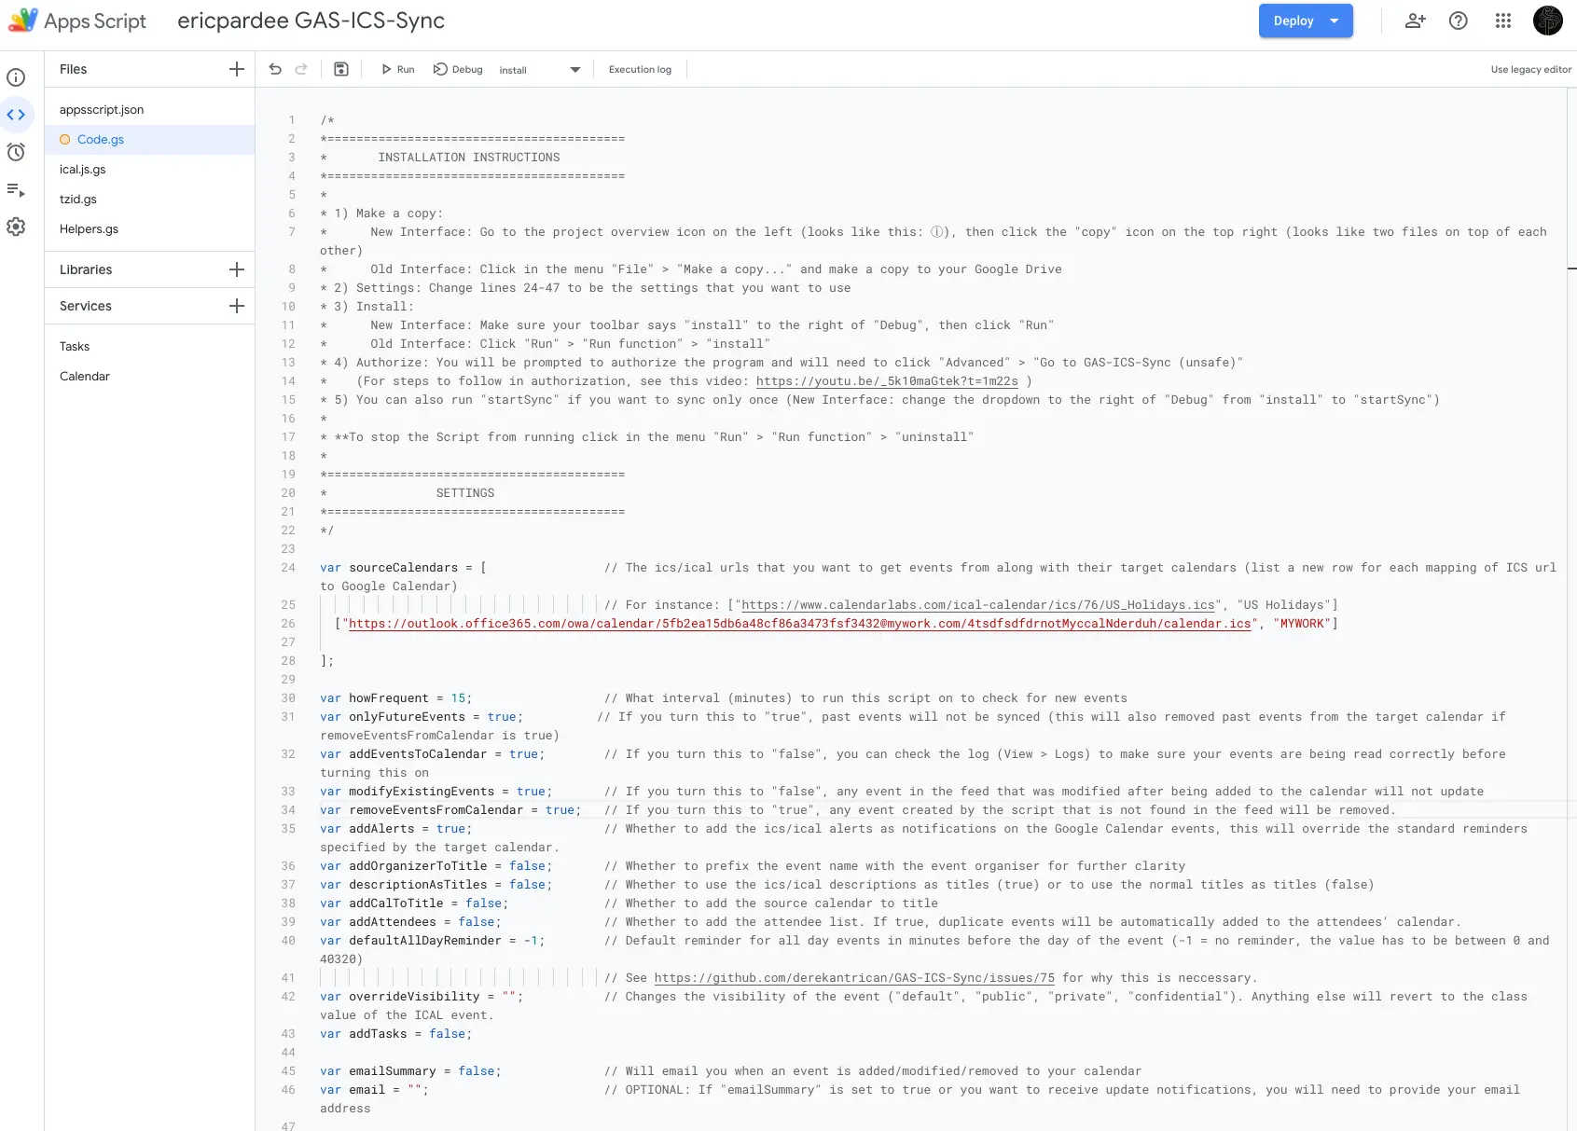The height and width of the screenshot is (1131, 1577).
Task: View the Executions panel
Action: coord(16,189)
